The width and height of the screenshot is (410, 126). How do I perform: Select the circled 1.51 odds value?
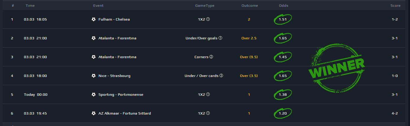[x=283, y=19]
